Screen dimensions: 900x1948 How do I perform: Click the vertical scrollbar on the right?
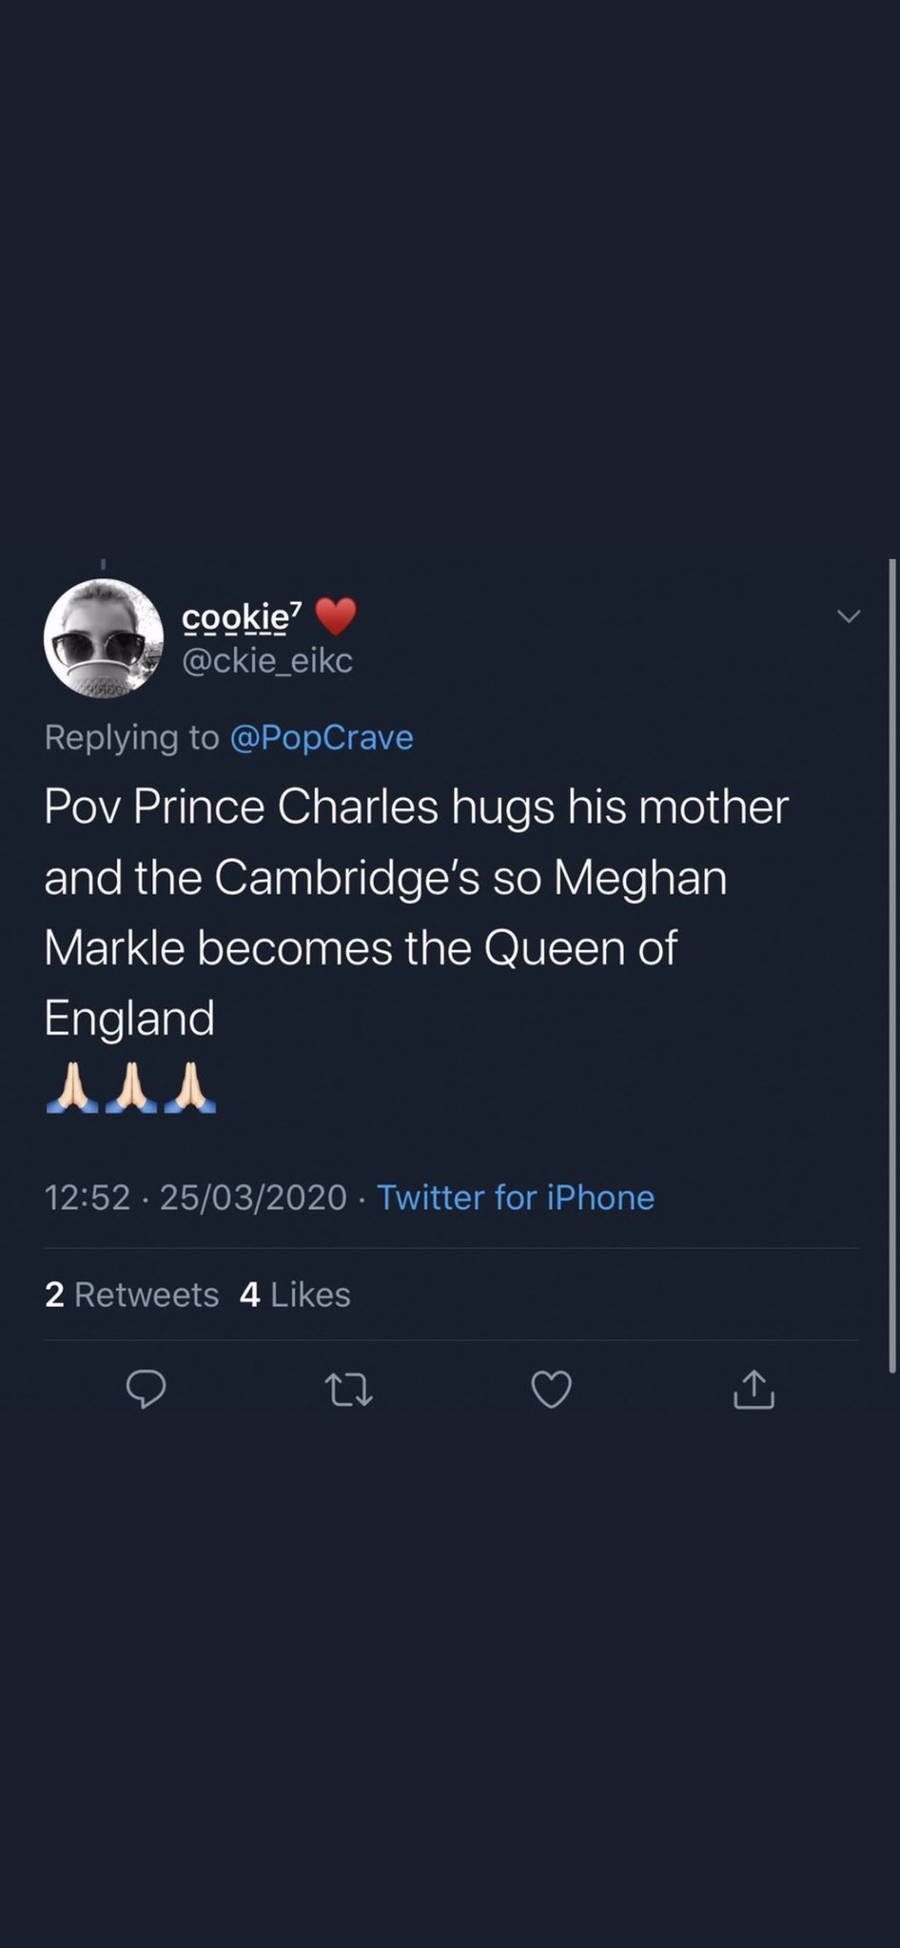point(892,965)
